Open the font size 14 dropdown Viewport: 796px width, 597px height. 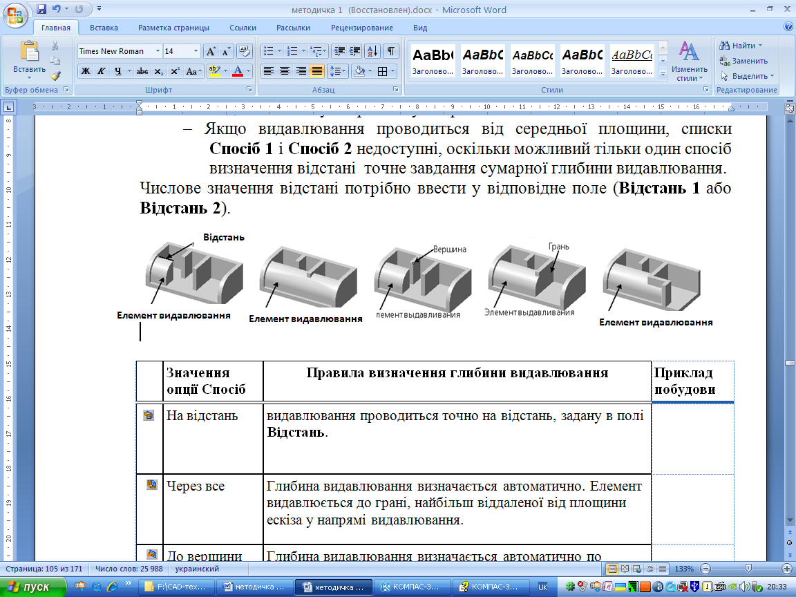coord(196,51)
